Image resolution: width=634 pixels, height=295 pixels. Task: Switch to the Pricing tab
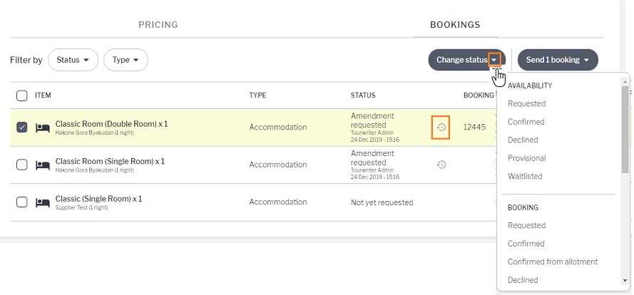tap(158, 25)
